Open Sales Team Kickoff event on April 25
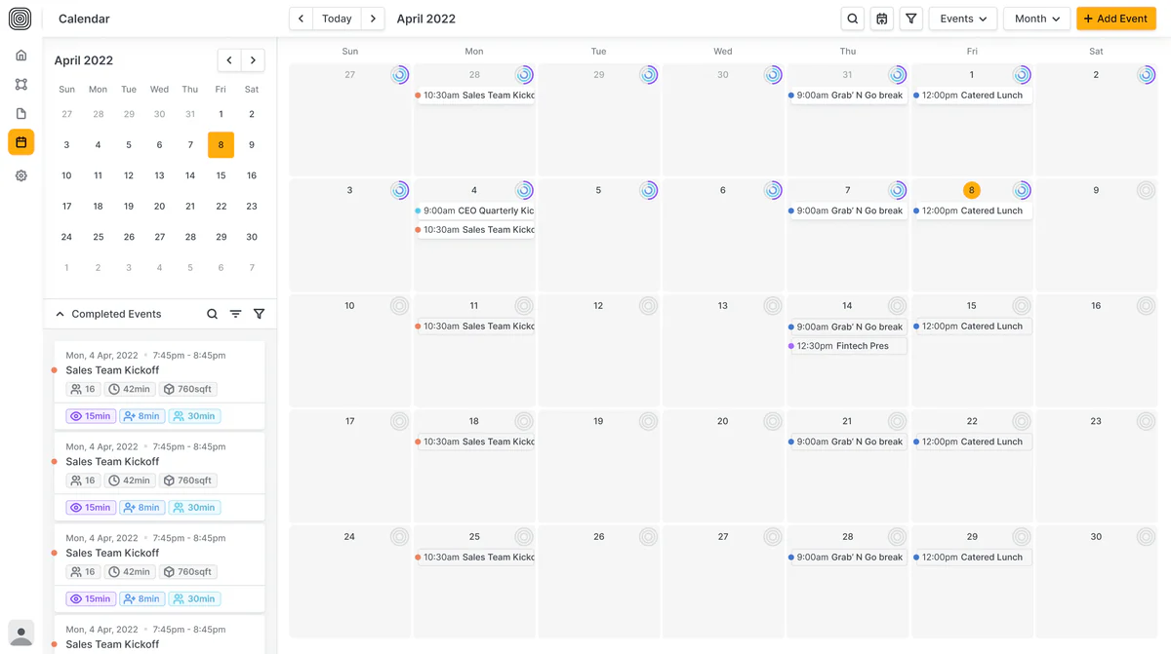Image resolution: width=1171 pixels, height=654 pixels. point(474,558)
